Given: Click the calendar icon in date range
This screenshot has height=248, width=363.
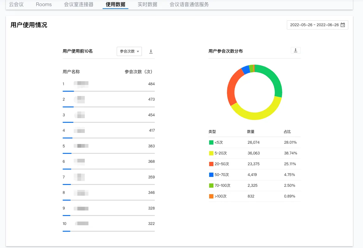Looking at the screenshot, I should point(343,25).
